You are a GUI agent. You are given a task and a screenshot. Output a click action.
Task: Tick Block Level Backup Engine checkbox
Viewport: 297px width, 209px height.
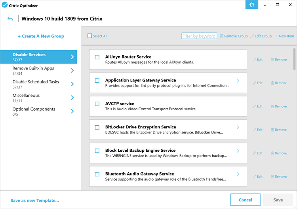97,151
